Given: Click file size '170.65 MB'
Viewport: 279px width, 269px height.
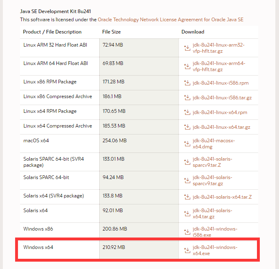Looking at the screenshot, I should pos(114,111).
